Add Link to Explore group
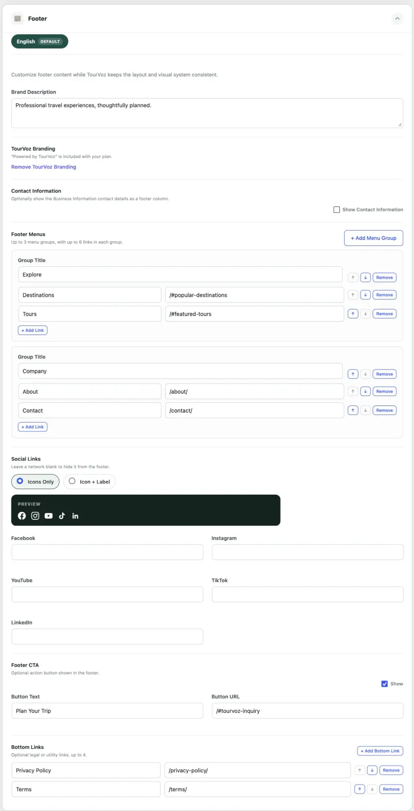Image resolution: width=414 pixels, height=811 pixels. (x=32, y=330)
